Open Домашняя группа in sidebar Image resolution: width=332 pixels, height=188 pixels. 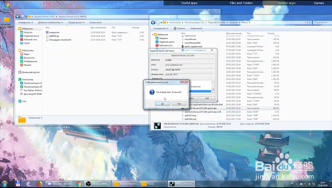(x=31, y=72)
